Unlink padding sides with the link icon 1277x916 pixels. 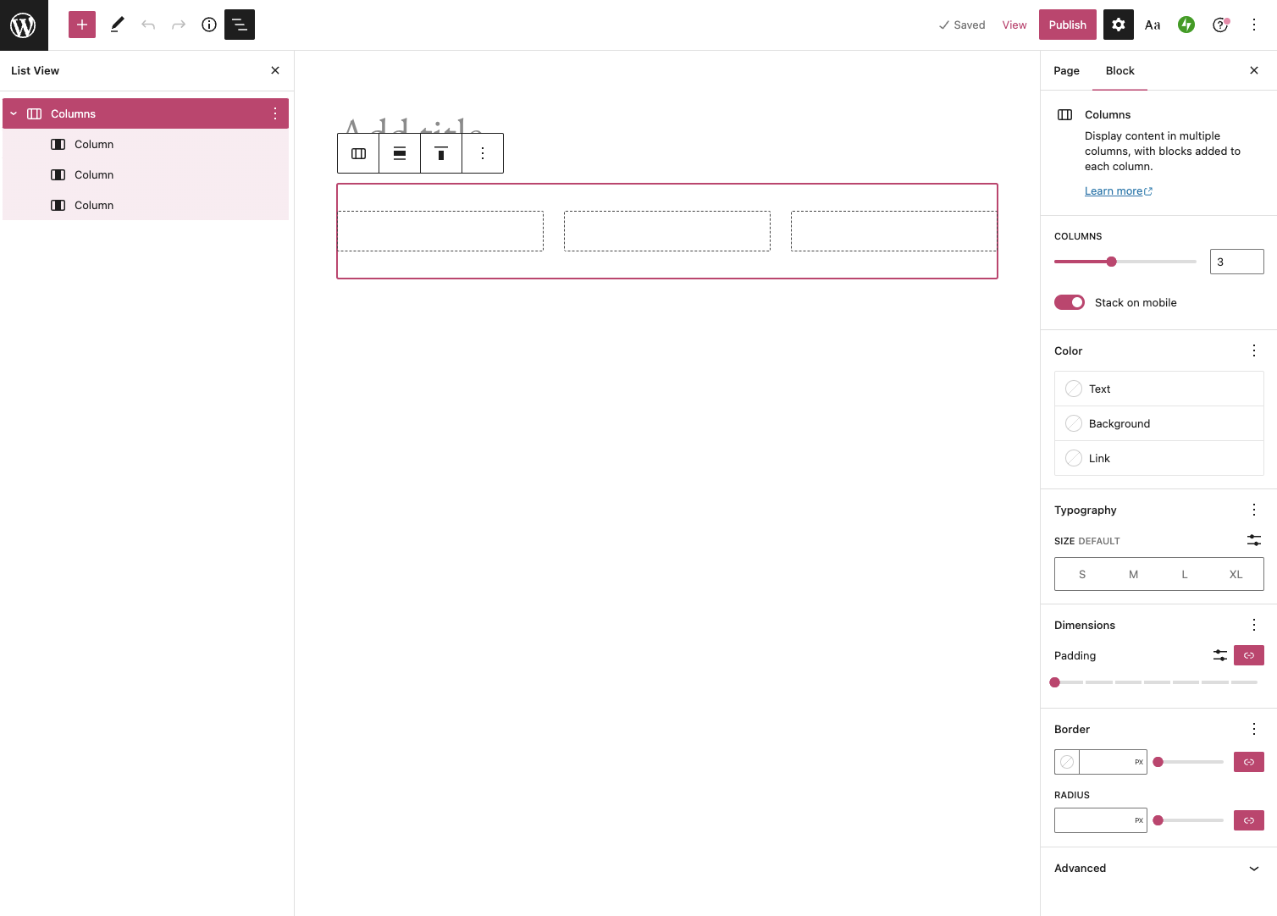(x=1248, y=655)
